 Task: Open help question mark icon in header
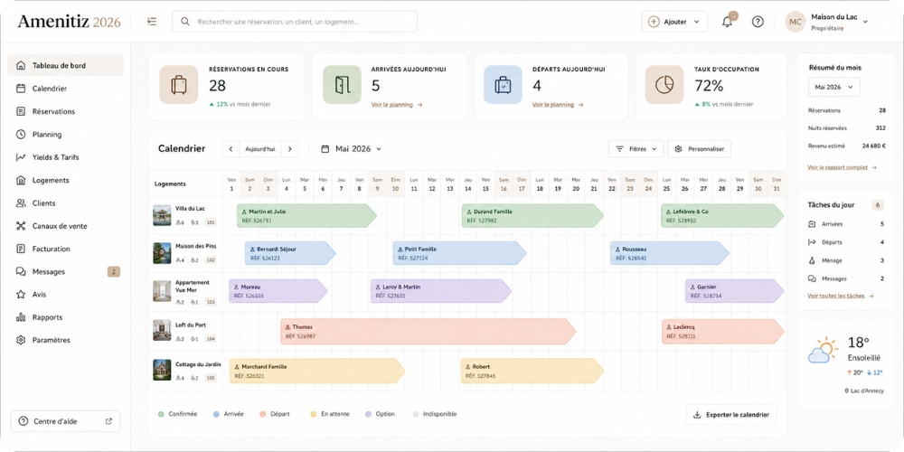758,22
